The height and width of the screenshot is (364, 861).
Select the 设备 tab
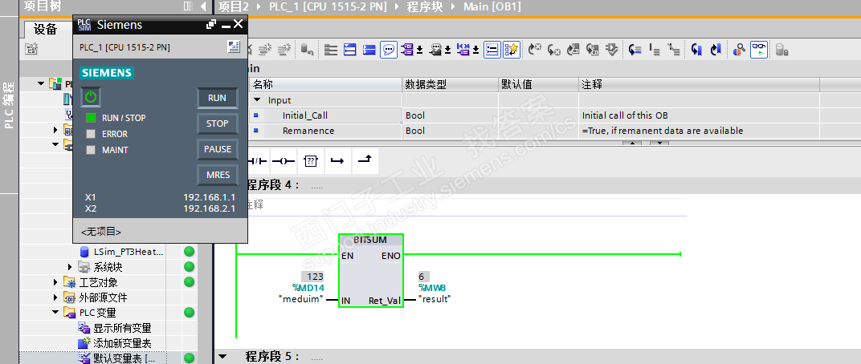[x=44, y=29]
